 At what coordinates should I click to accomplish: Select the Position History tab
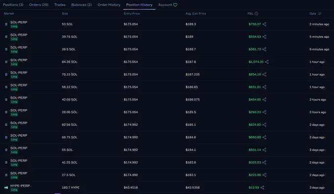coord(139,5)
